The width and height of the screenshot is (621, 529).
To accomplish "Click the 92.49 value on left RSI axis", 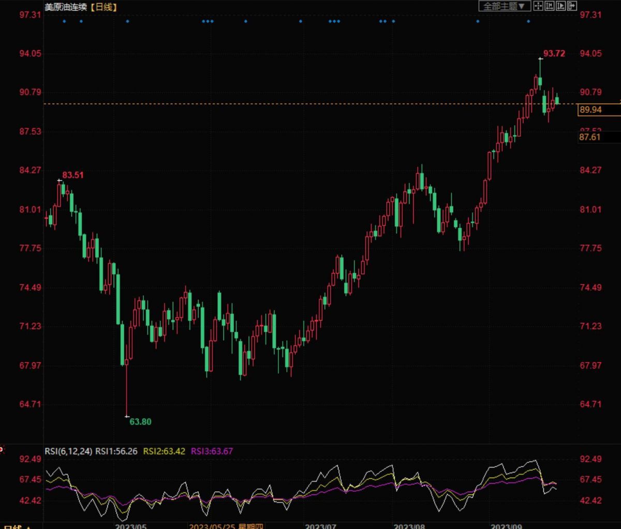I will (31, 459).
